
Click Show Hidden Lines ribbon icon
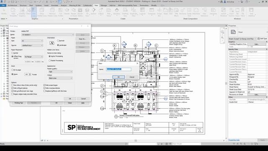[x=42, y=12]
